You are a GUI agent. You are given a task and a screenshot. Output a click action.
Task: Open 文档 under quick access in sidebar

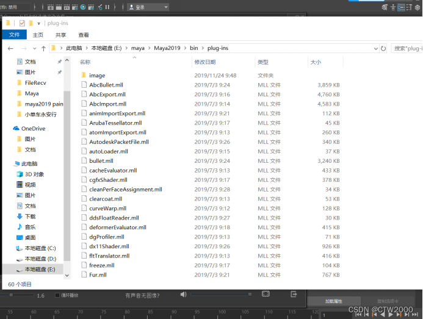tap(31, 62)
